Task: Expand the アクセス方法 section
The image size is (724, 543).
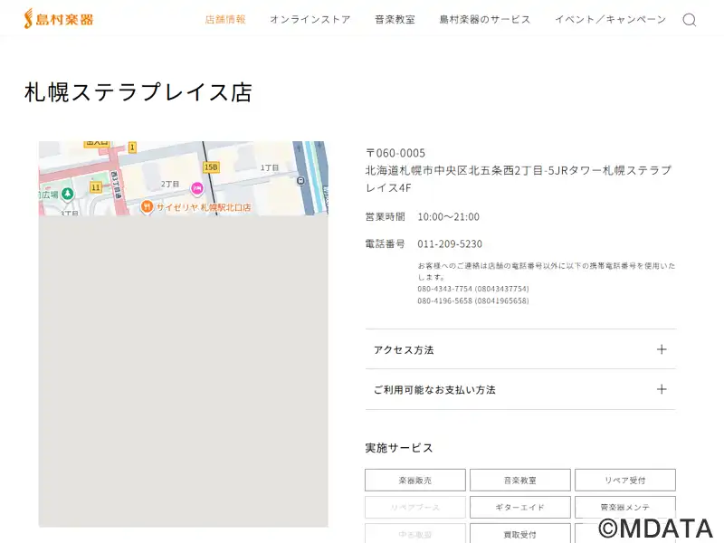Action: pos(520,349)
